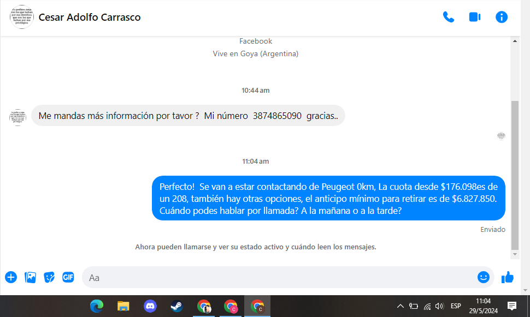The image size is (530, 317).
Task: Open Discord from the taskbar
Action: [x=150, y=306]
